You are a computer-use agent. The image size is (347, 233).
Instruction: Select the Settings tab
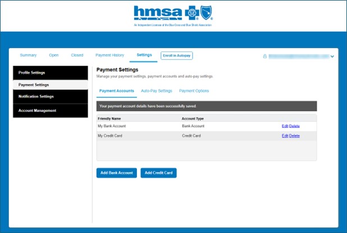144,55
